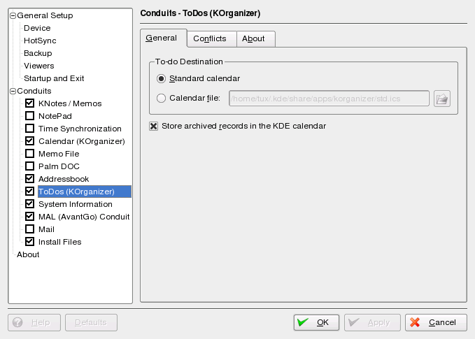Open the About tab
Viewport: 475px width, 339px height.
coord(255,38)
